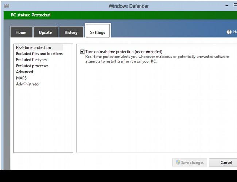Click the real-time protection description text

[157, 59]
